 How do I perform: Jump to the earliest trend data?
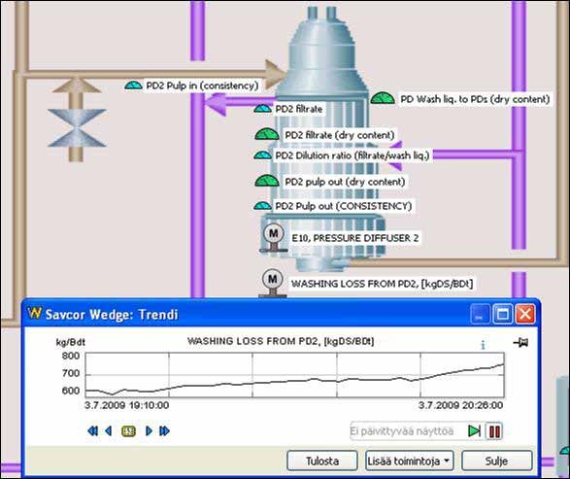pyautogui.click(x=92, y=431)
